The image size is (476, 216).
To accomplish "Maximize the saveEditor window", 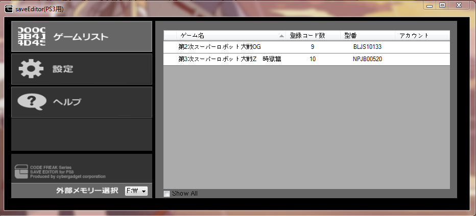I will point(442,5).
